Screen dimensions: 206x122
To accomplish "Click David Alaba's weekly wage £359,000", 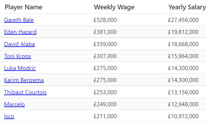I will (x=105, y=44).
